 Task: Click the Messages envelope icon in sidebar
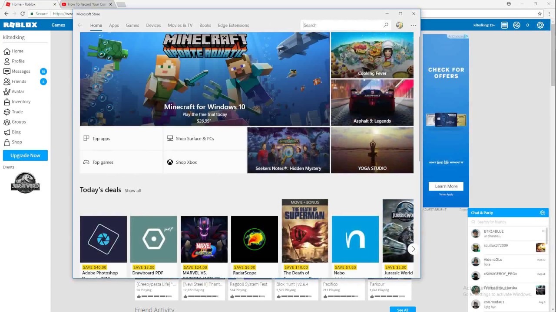pos(7,71)
